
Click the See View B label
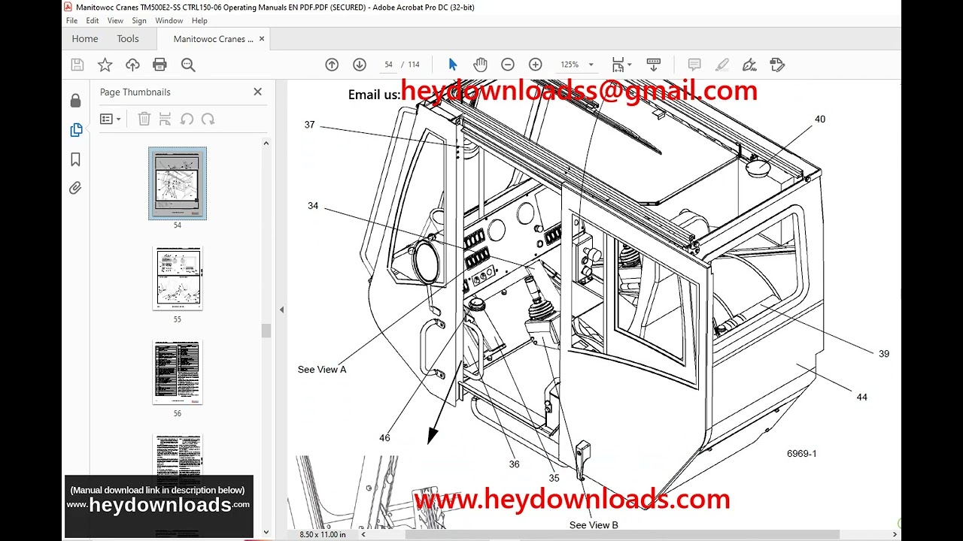click(x=594, y=525)
